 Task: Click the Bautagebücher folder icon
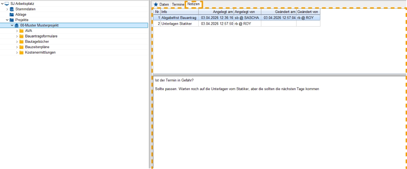(x=22, y=42)
